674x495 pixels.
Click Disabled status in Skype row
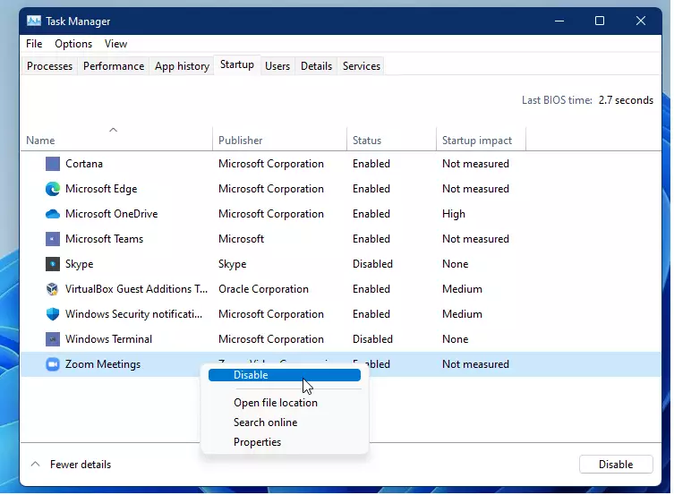click(x=372, y=264)
